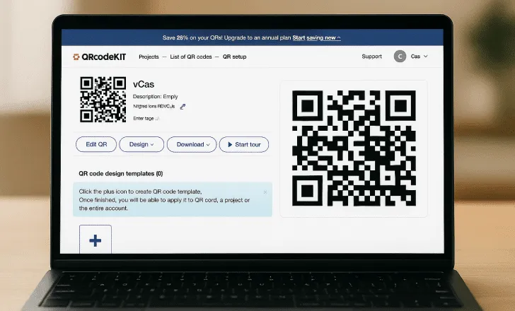515x311 pixels.
Task: Open the Download dropdown
Action: click(x=192, y=144)
